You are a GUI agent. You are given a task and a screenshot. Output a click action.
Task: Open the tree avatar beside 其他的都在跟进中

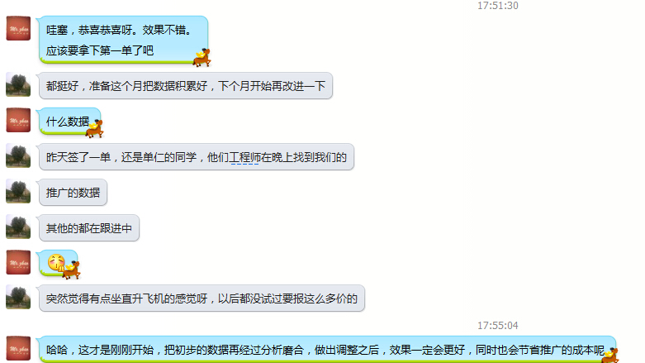(x=18, y=227)
